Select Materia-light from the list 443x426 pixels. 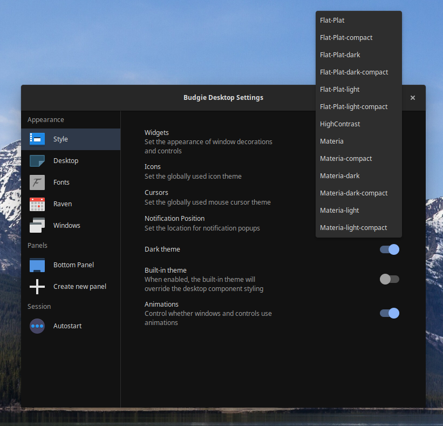pos(339,211)
